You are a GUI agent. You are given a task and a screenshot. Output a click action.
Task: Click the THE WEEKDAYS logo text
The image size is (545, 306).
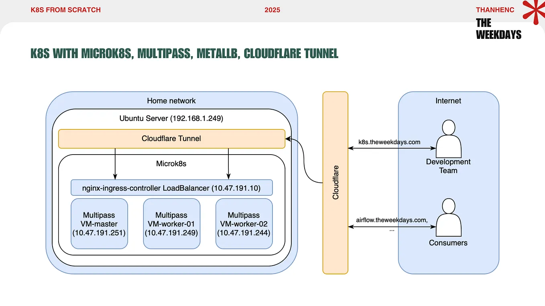(x=498, y=28)
